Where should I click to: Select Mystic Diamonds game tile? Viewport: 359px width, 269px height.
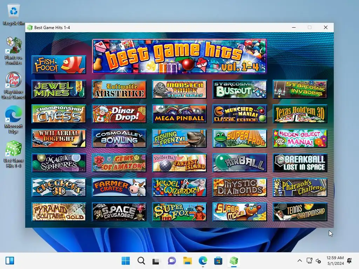point(240,187)
